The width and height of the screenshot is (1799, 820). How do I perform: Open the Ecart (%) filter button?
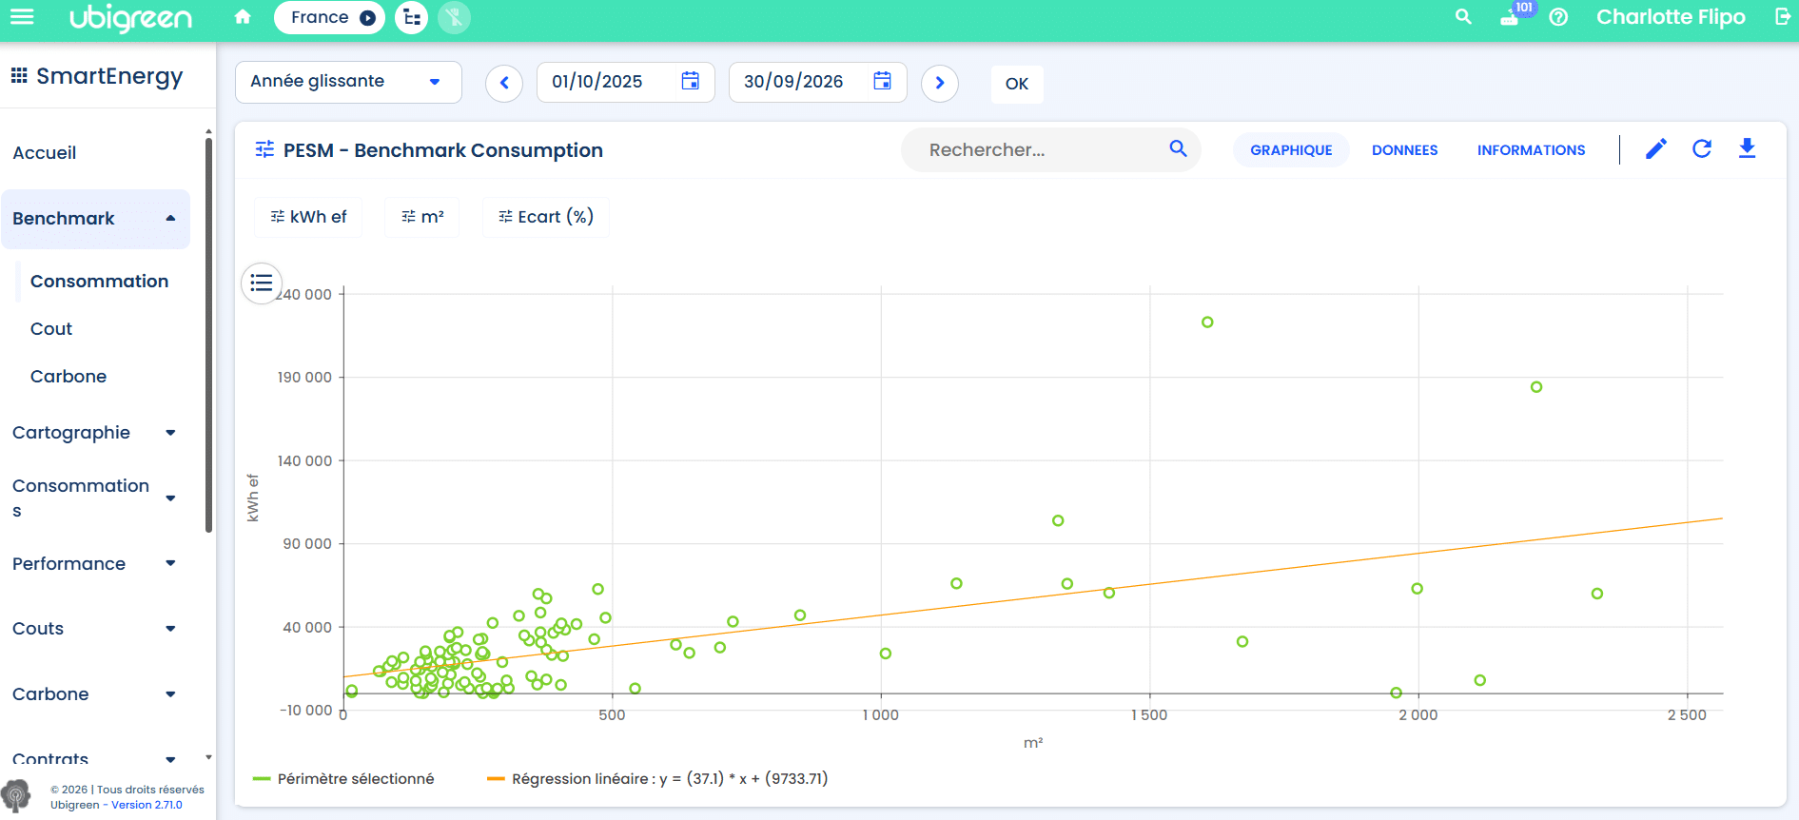546,217
